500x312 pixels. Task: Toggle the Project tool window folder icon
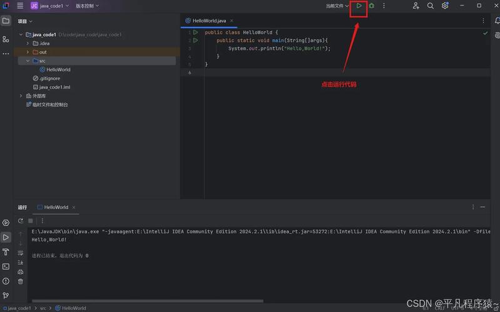[x=6, y=21]
